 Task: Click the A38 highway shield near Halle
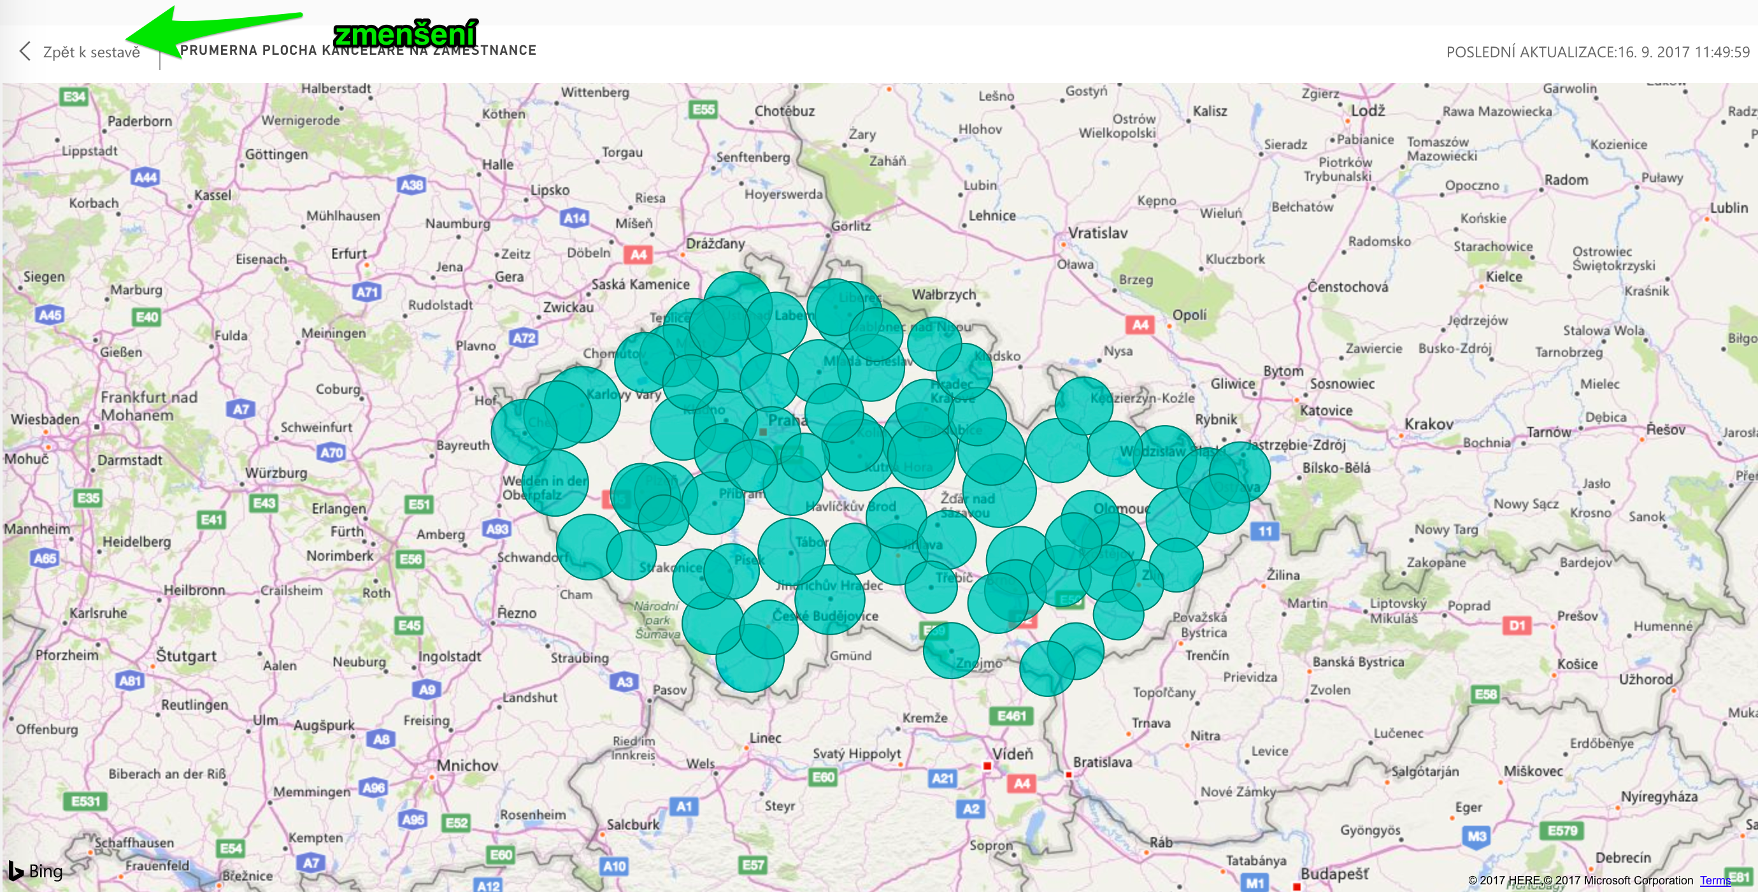click(x=411, y=184)
